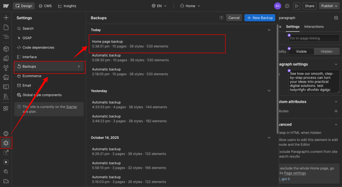Follow the Starter site plan link
The width and height of the screenshot is (342, 187).
click(72, 107)
